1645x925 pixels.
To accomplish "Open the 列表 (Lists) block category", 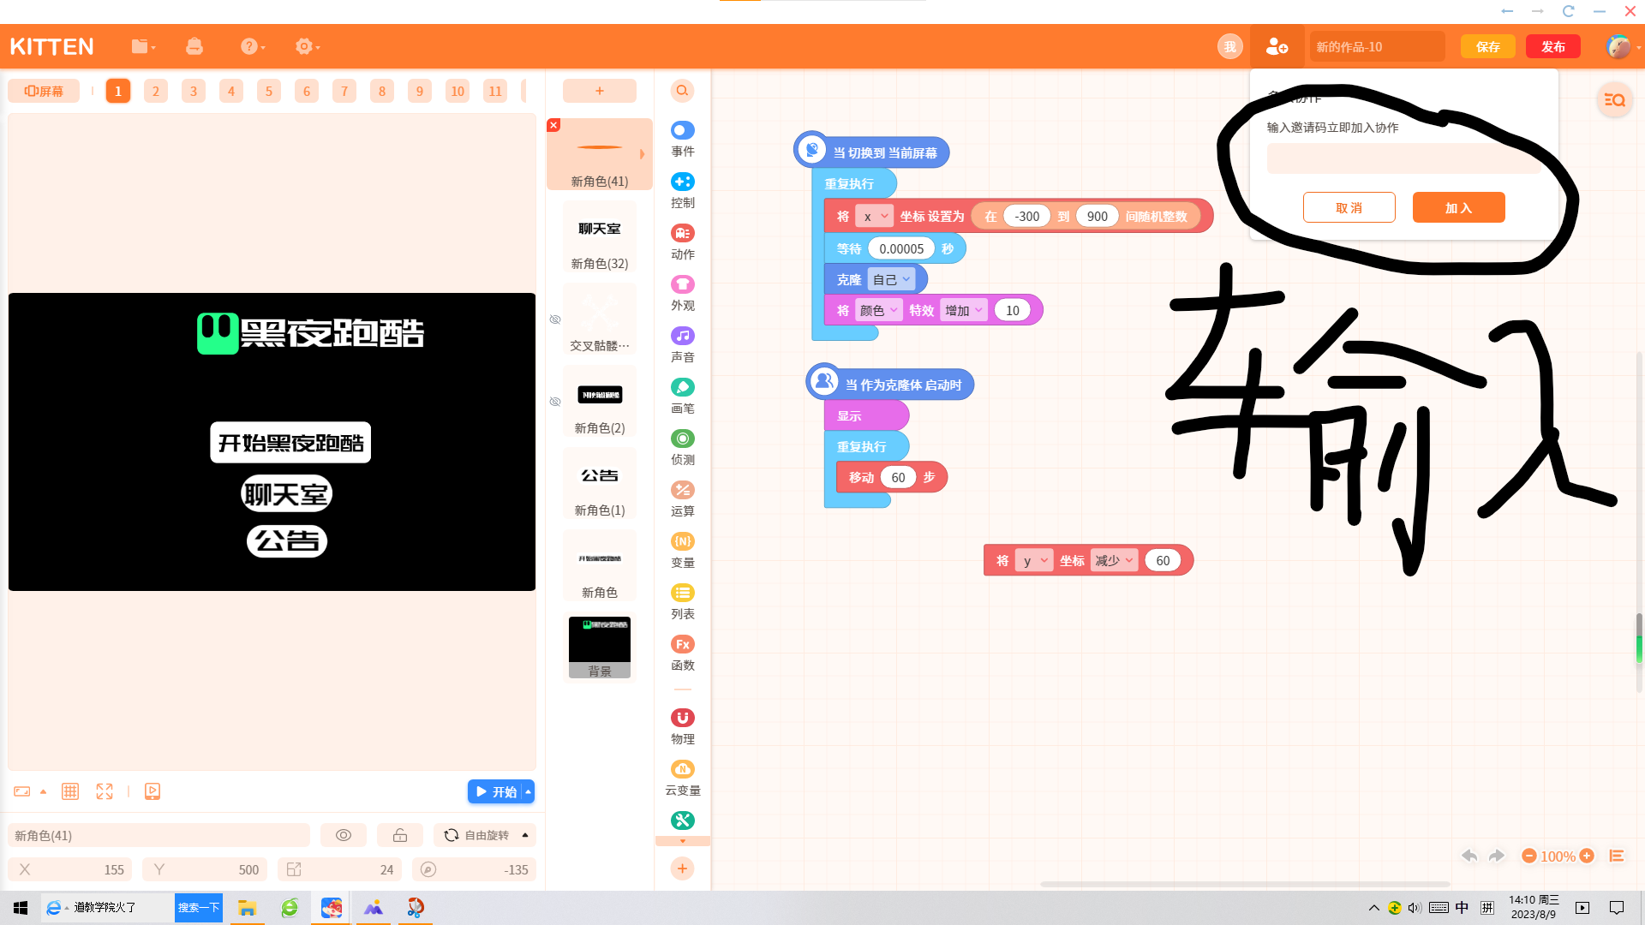I will 683,601.
